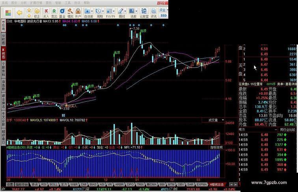Click the 修正 (correction) toolbar icon
This screenshot has height=192, width=298.
pyautogui.click(x=37, y=13)
